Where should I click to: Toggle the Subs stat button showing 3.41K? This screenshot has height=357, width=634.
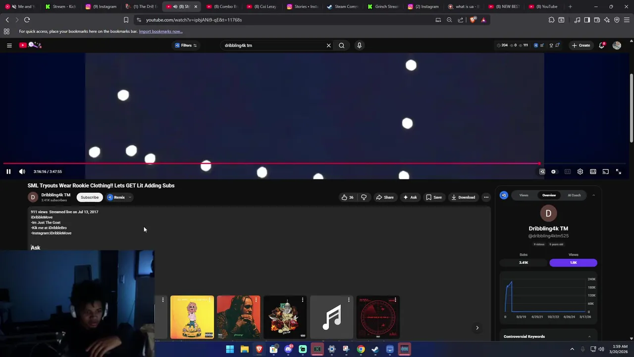(x=524, y=263)
